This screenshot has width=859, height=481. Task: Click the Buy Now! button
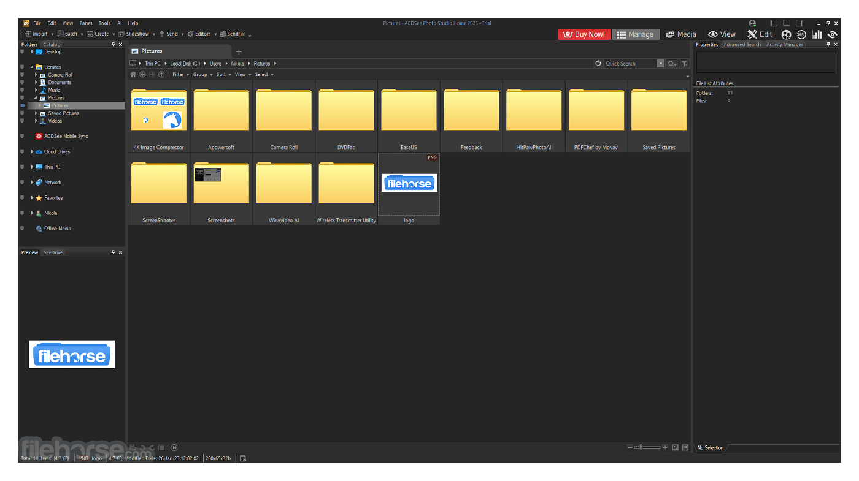pos(585,35)
